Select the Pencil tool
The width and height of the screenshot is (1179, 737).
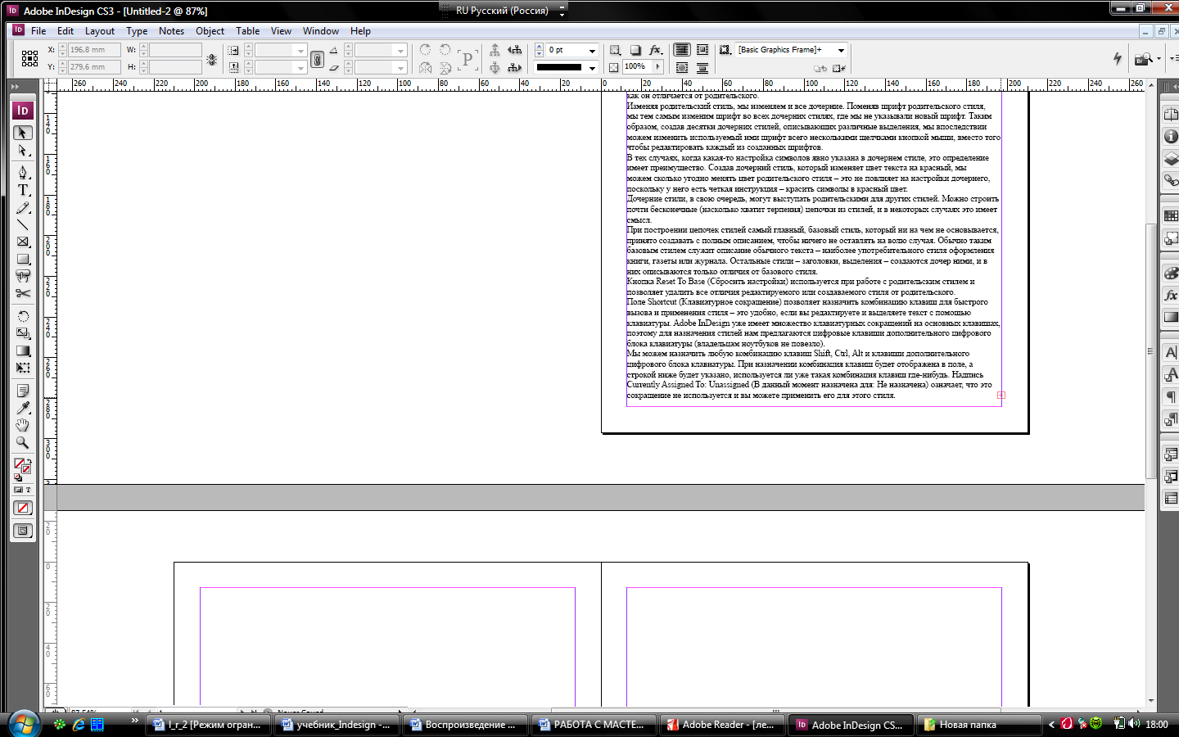(23, 208)
